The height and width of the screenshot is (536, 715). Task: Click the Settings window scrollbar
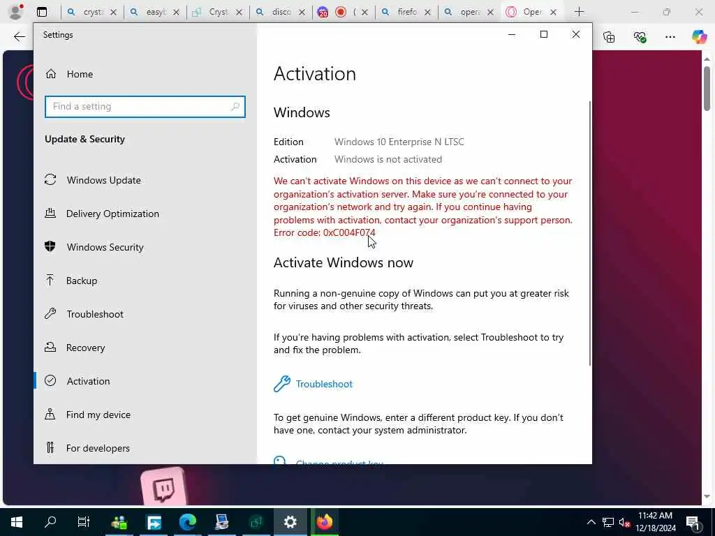(x=589, y=233)
